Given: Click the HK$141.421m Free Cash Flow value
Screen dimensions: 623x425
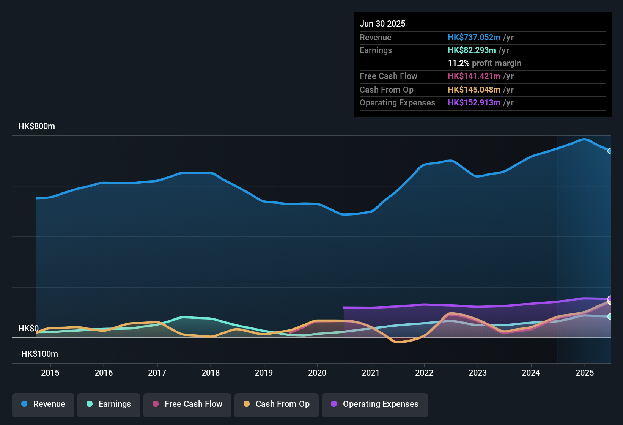Looking at the screenshot, I should (474, 76).
